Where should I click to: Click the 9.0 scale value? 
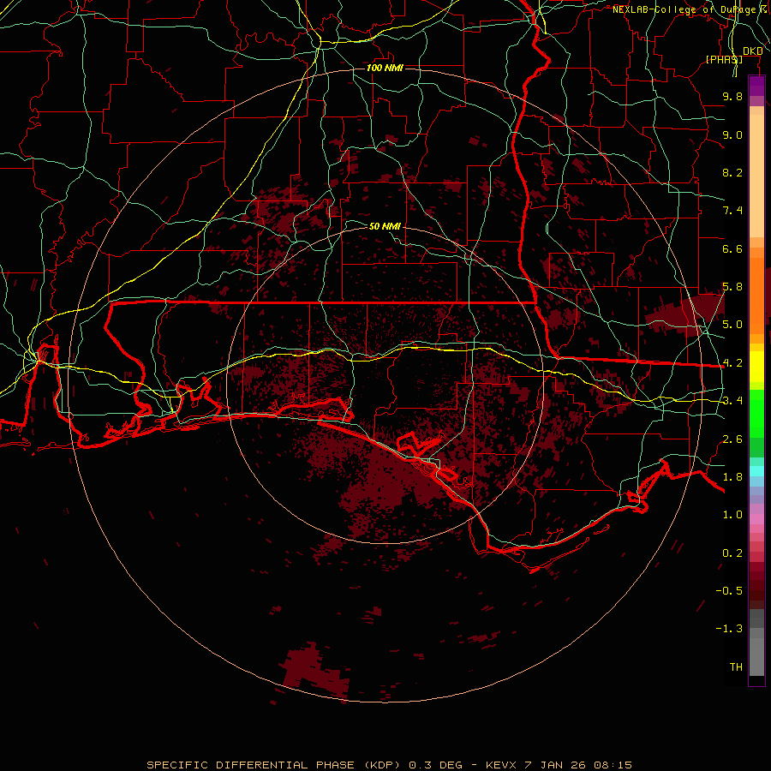point(732,134)
